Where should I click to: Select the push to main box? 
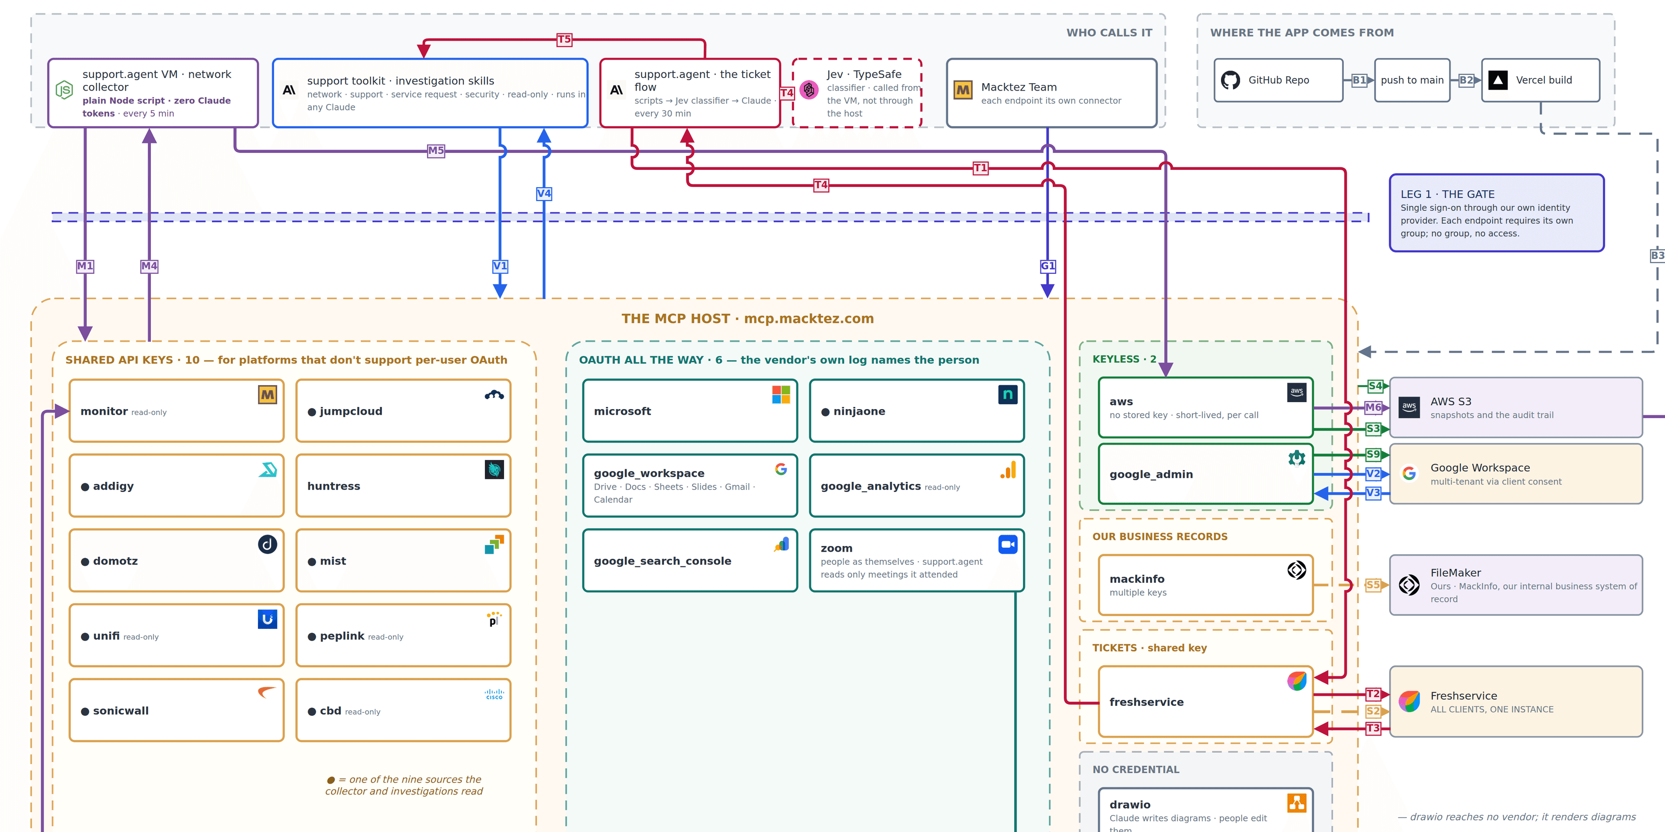coord(1412,80)
